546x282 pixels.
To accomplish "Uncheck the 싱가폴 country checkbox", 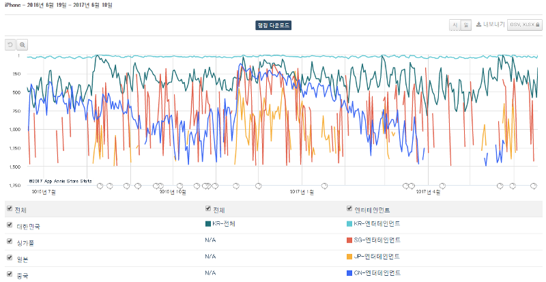I will coord(10,241).
